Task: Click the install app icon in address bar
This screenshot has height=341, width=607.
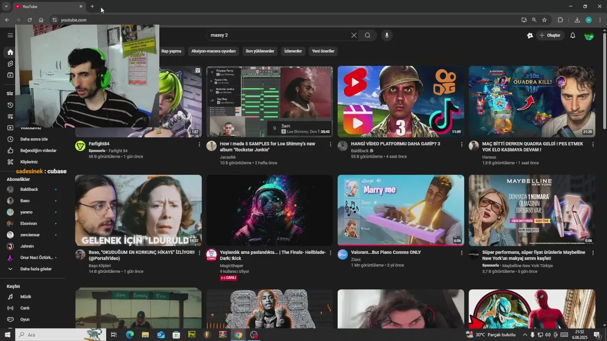Action: 524,20
